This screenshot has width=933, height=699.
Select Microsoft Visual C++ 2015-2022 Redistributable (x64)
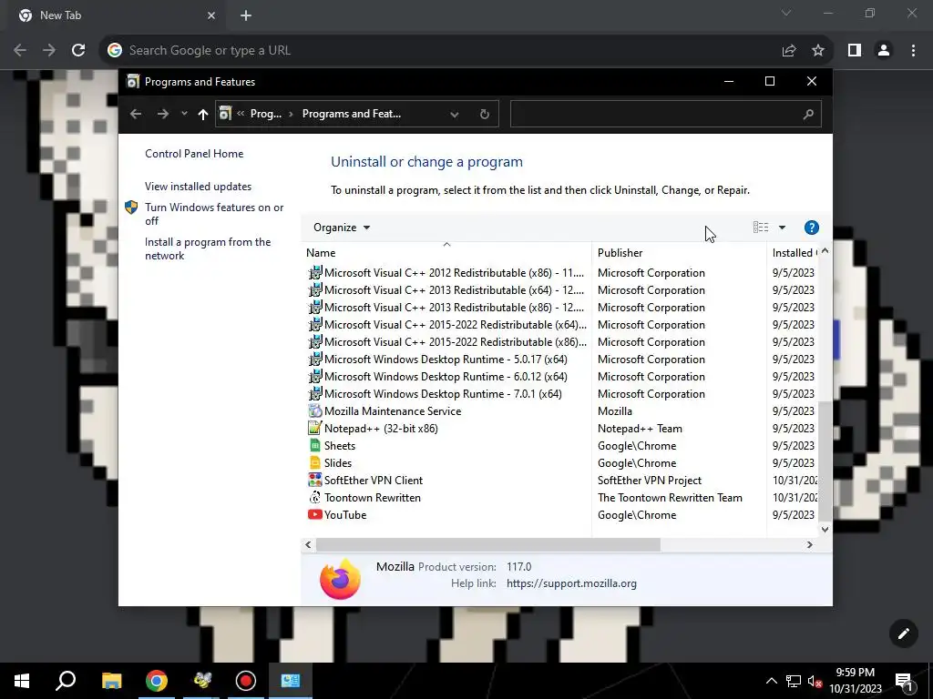click(446, 325)
